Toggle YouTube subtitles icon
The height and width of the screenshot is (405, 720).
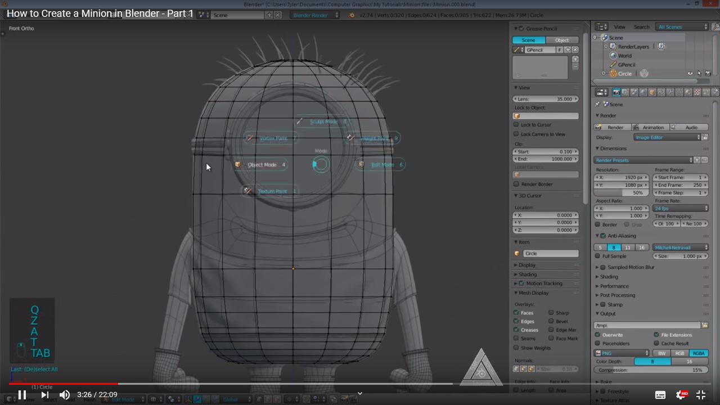(x=660, y=395)
